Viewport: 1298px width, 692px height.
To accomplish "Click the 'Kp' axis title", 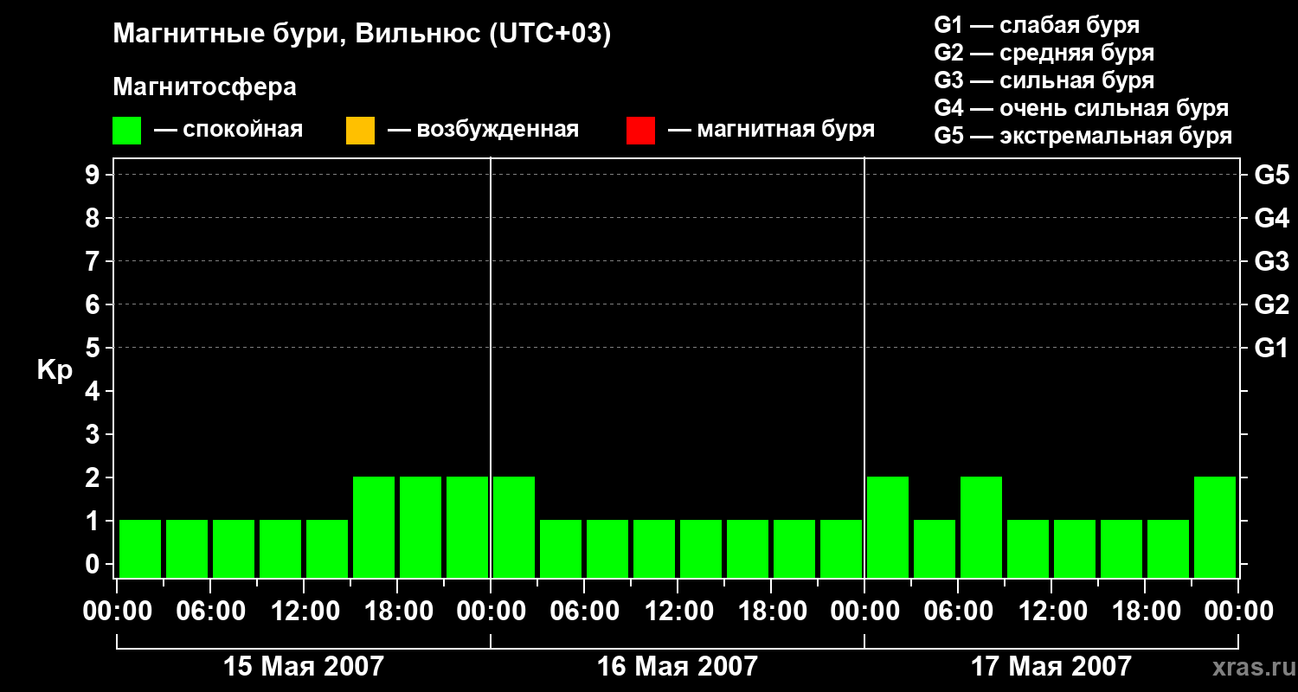I will pos(55,370).
